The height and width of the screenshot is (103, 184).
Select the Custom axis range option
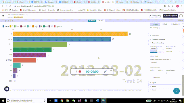coord(175,24)
